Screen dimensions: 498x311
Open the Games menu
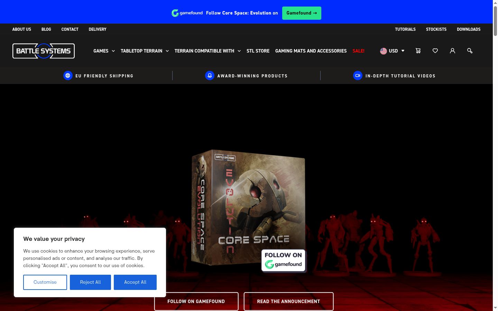point(101,51)
